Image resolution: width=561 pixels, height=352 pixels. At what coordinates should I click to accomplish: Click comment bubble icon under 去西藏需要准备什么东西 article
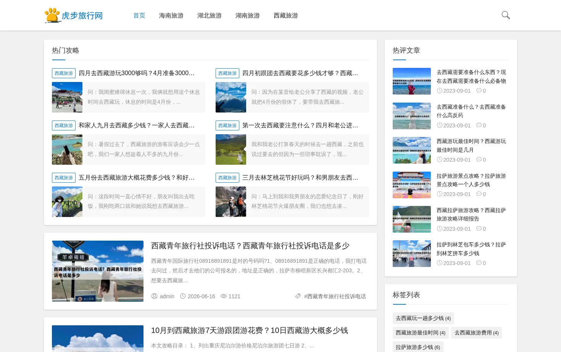click(x=479, y=90)
